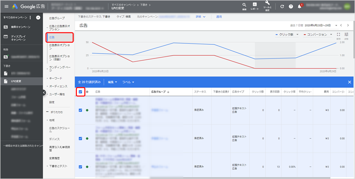Expand キーワード menu section
355x179 pixels.
(x=55, y=78)
